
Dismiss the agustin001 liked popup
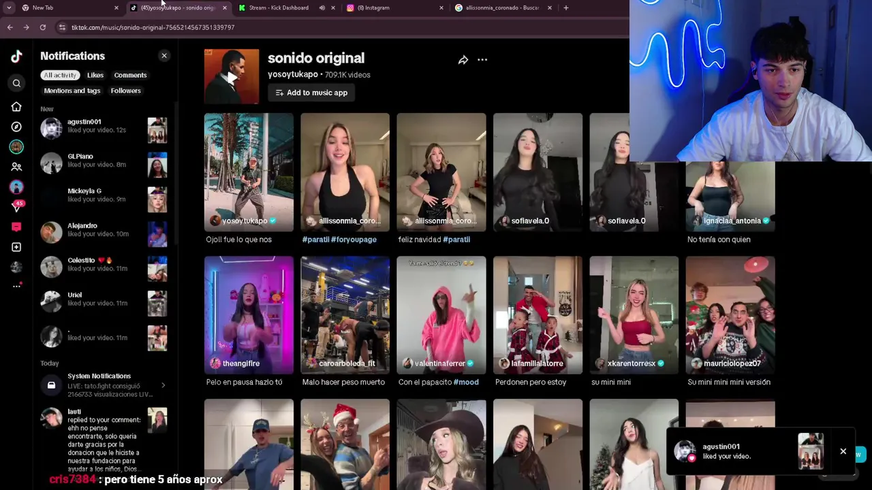pyautogui.click(x=843, y=451)
